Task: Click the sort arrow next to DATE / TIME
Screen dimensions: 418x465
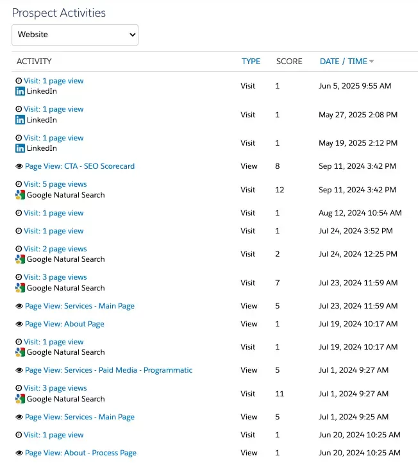Action: coord(371,62)
